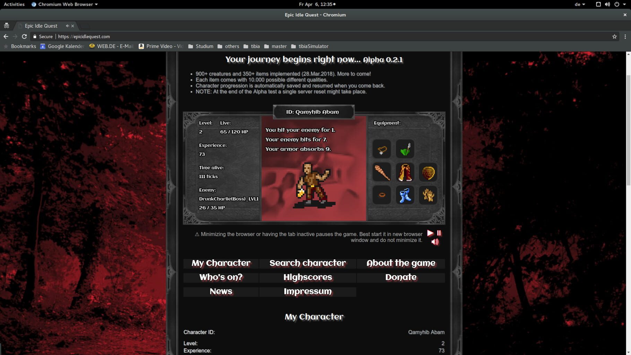The width and height of the screenshot is (631, 355).
Task: Go back to previous page
Action: (6, 36)
